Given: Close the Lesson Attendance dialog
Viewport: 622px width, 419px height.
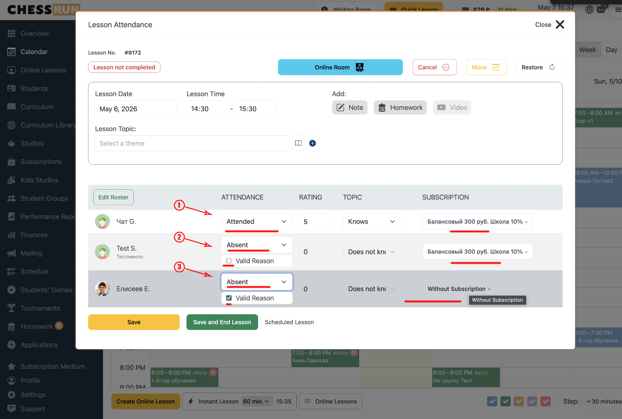Looking at the screenshot, I should [550, 25].
